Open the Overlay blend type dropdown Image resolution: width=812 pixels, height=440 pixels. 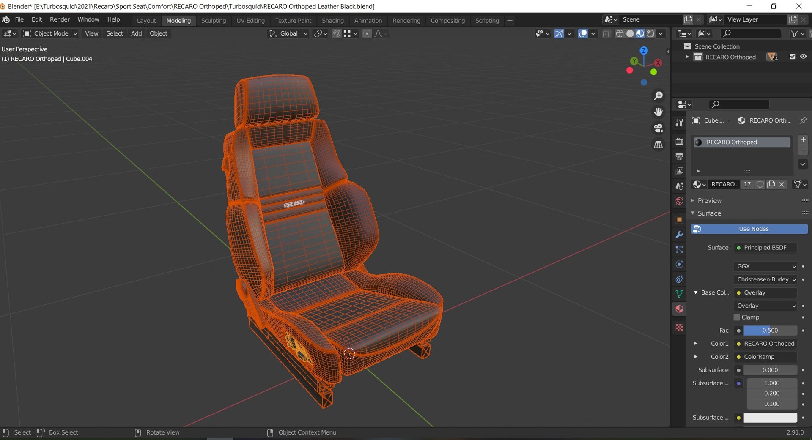(765, 306)
